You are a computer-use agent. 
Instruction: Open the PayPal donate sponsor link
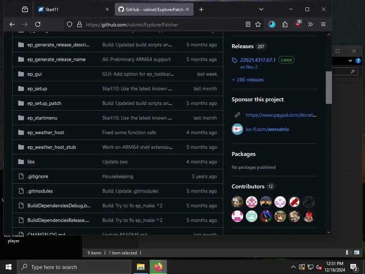pyautogui.click(x=281, y=115)
